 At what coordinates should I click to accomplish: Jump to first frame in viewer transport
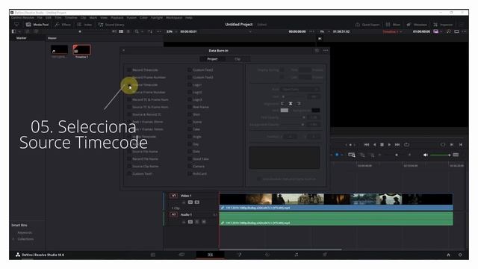pyautogui.click(x=367, y=144)
